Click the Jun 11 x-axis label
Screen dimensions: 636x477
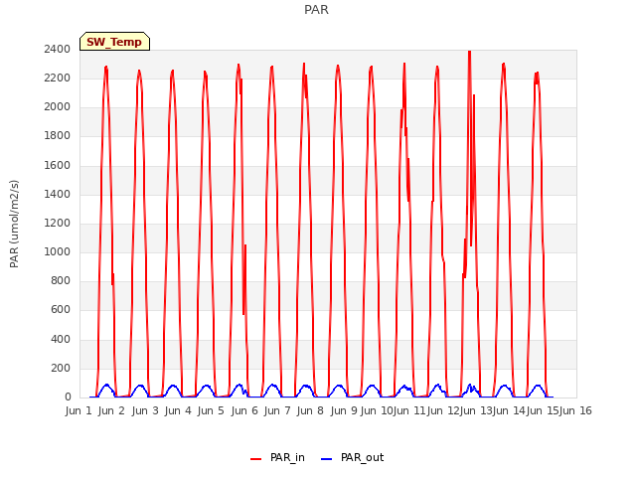[409, 411]
